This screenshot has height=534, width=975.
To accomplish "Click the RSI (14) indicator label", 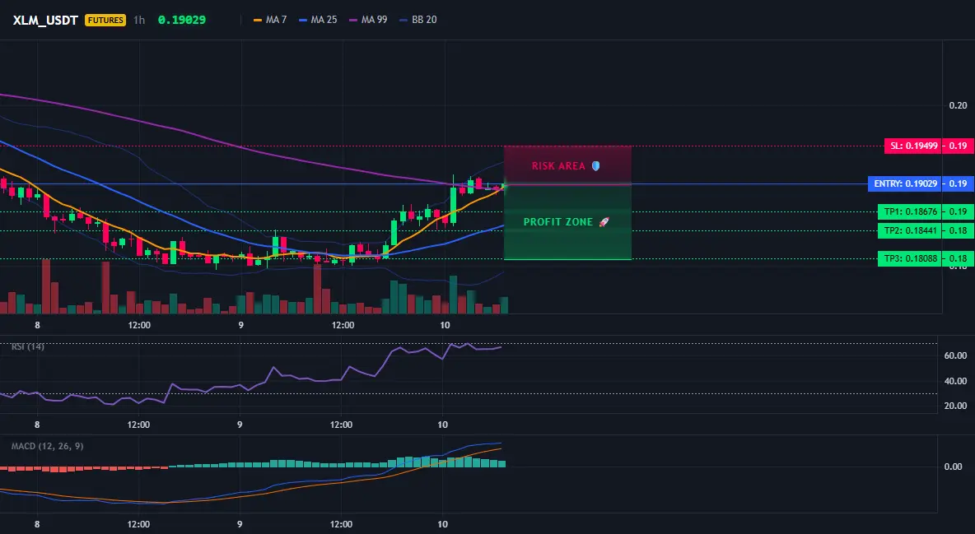I will point(28,346).
